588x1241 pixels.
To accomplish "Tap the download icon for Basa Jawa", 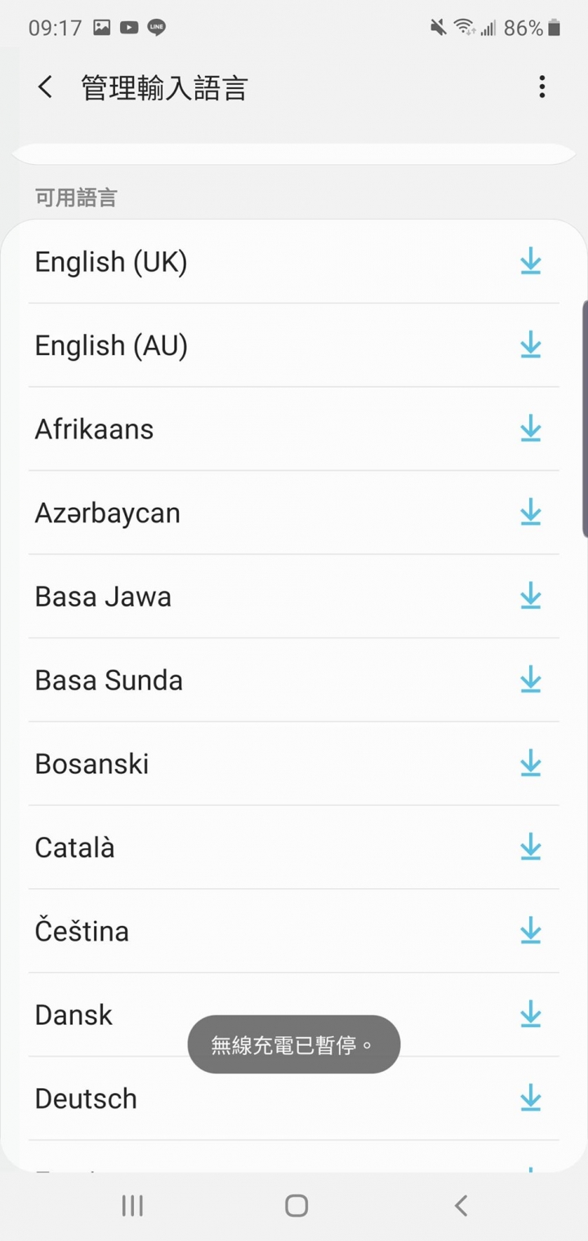I will pos(531,596).
